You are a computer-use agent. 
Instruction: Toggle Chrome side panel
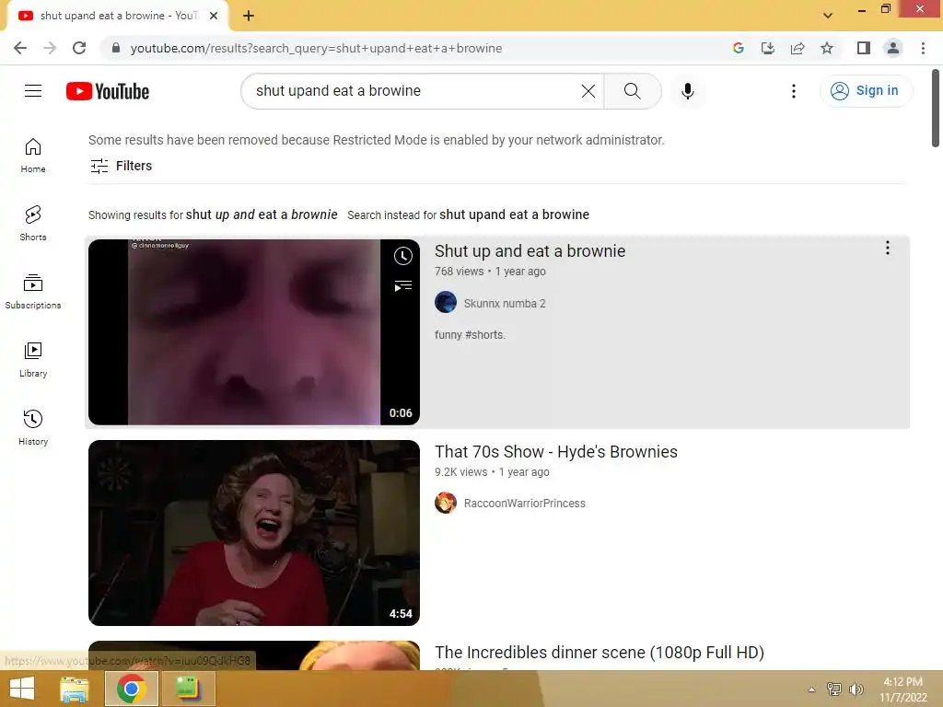tap(864, 48)
